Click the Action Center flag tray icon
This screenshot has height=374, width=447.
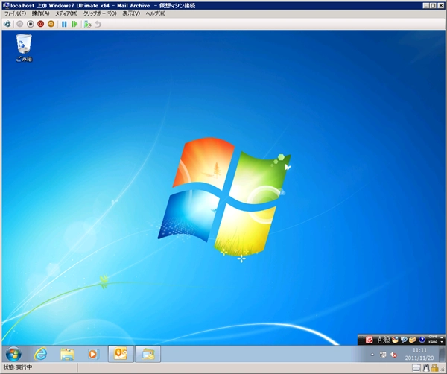click(383, 355)
